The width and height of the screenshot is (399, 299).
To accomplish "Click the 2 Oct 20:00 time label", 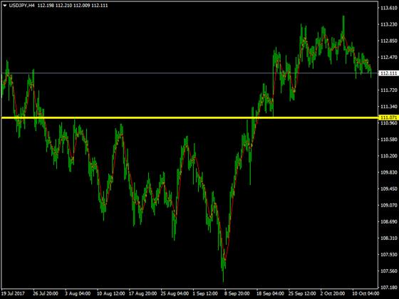I will (333, 293).
